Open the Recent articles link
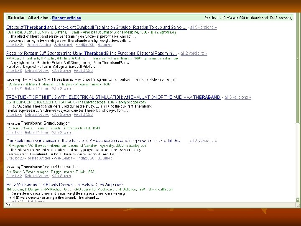This screenshot has width=301, height=226. (66, 18)
